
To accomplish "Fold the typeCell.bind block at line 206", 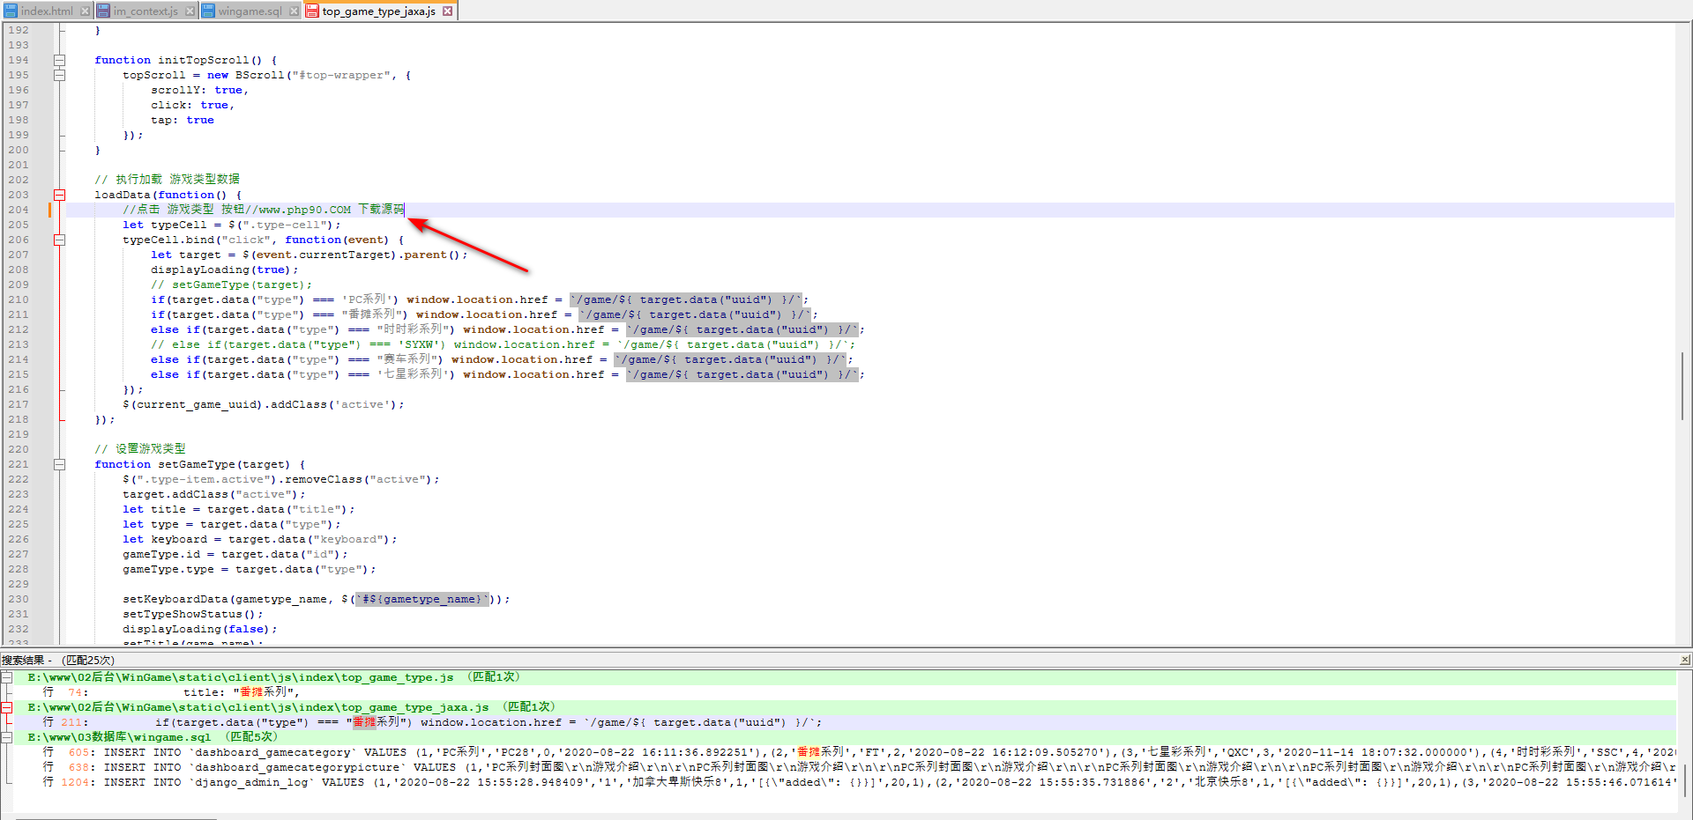I will click(59, 240).
